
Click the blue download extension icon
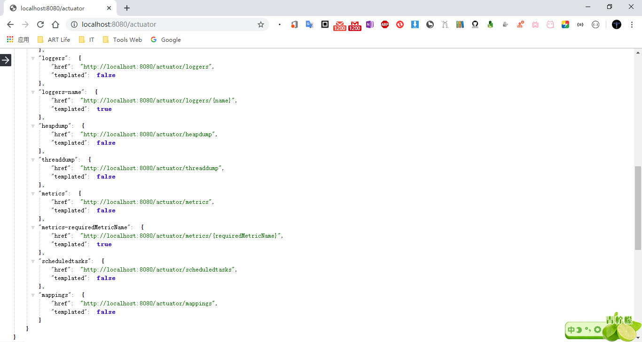415,24
